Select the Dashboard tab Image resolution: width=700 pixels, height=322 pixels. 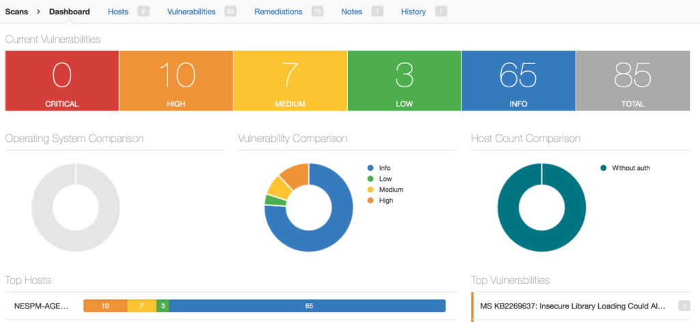pyautogui.click(x=69, y=12)
